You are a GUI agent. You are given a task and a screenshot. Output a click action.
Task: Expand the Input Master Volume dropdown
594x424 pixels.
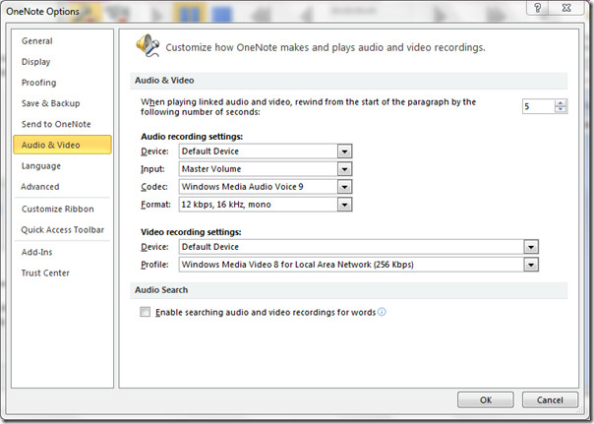coord(344,169)
